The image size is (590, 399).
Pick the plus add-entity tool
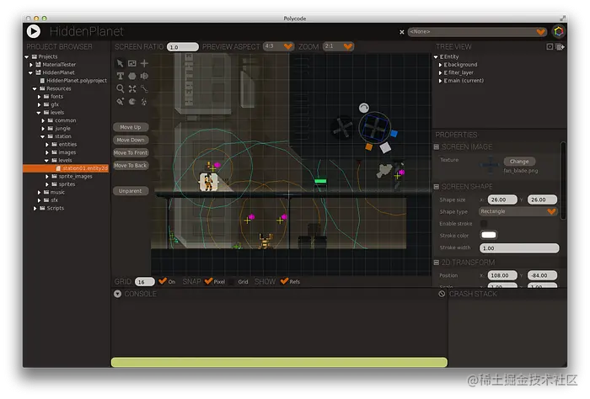pyautogui.click(x=144, y=63)
